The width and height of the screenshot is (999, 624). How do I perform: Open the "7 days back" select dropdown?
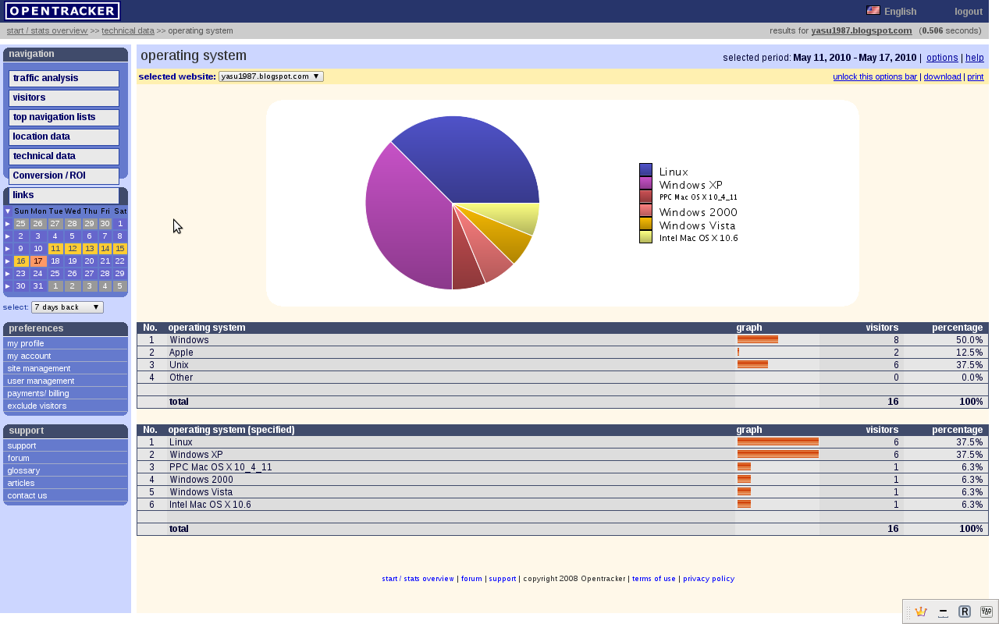(67, 307)
